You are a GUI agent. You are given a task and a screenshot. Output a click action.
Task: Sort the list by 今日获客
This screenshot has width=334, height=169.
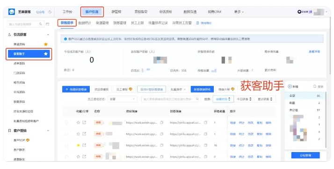pos(244,99)
